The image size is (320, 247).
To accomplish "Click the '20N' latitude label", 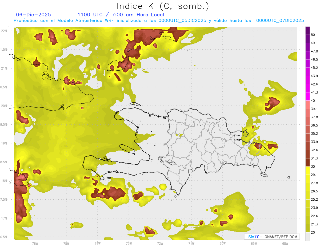I will tap(5, 106).
